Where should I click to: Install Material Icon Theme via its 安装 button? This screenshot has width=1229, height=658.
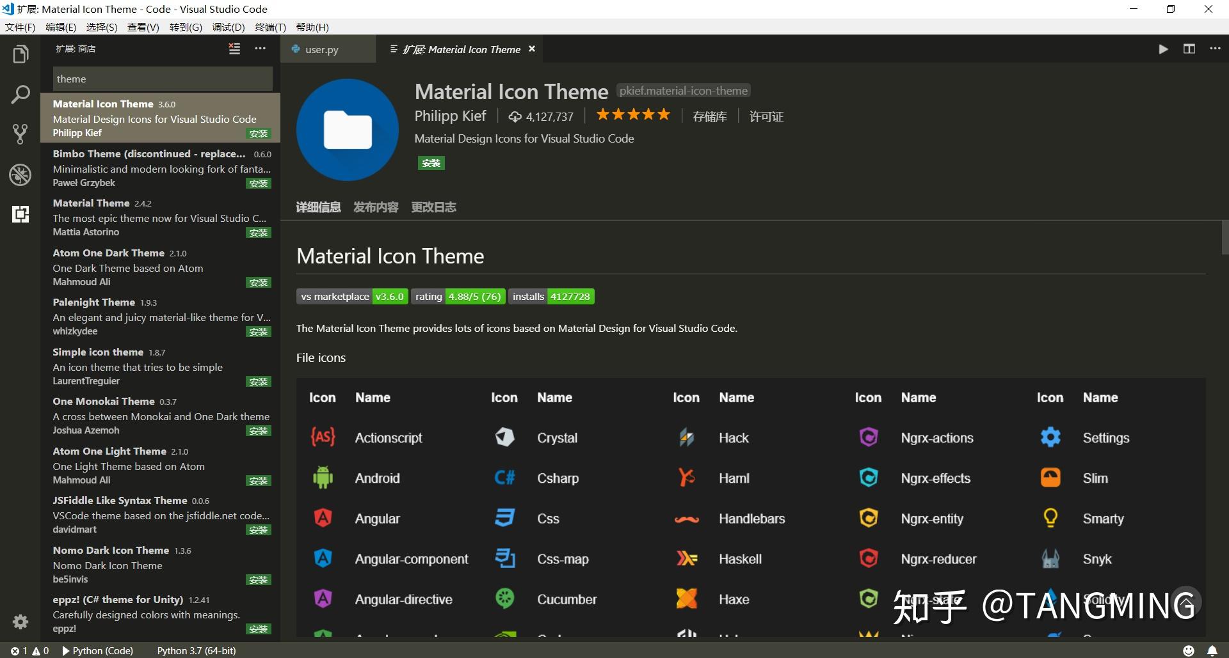[431, 163]
